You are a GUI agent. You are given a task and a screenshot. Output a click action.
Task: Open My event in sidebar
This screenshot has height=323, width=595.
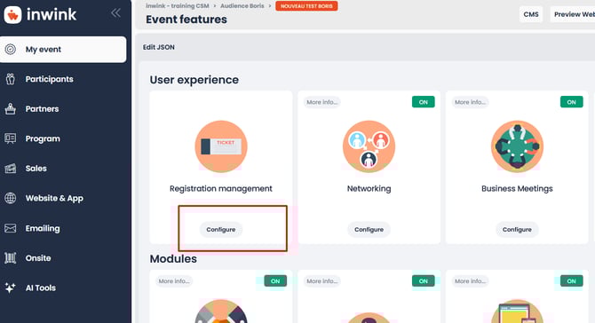pyautogui.click(x=63, y=50)
